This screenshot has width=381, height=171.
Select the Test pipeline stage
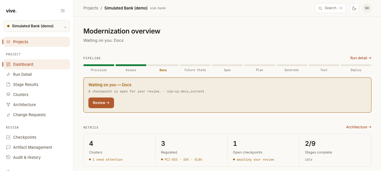(324, 68)
